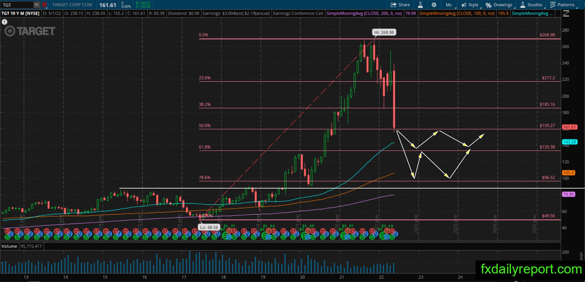Click the $3.19 earnings value label
Image resolution: width=585 pixels, height=282 pixels.
click(x=387, y=226)
